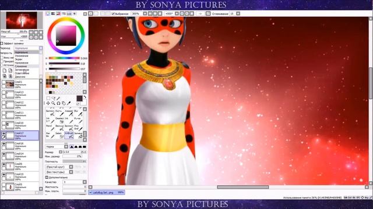Select the magic wand tool
373x209 pixels.
[58, 98]
